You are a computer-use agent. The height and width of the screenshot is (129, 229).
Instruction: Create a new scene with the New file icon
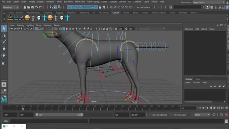(25, 7)
